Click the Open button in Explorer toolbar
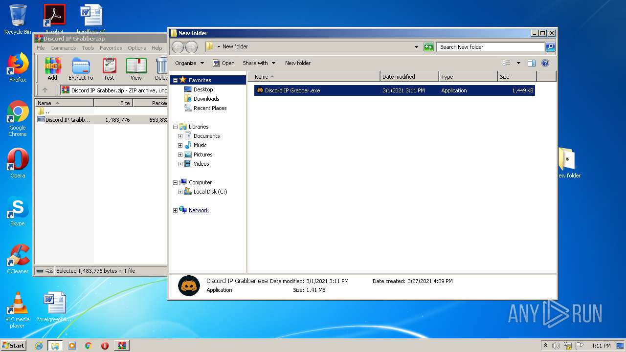This screenshot has height=352, width=626. [224, 63]
